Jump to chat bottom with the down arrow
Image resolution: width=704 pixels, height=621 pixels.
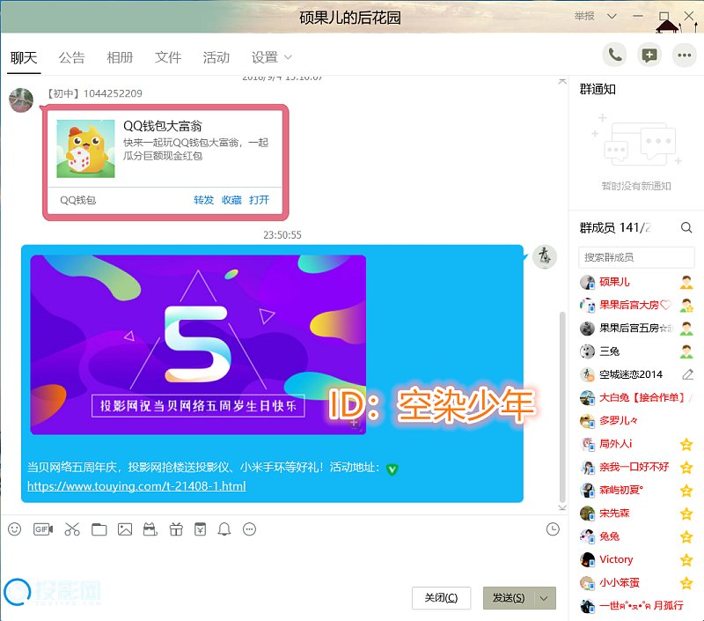point(562,507)
